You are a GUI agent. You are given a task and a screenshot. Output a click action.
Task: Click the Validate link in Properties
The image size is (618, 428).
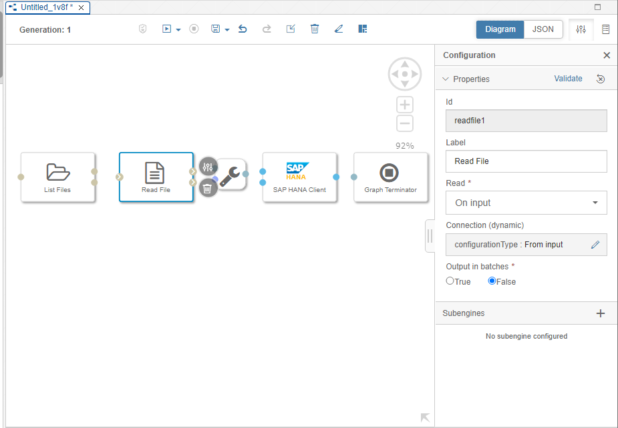pyautogui.click(x=568, y=79)
